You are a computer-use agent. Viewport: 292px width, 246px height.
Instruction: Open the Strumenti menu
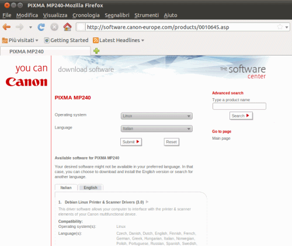[x=147, y=15]
